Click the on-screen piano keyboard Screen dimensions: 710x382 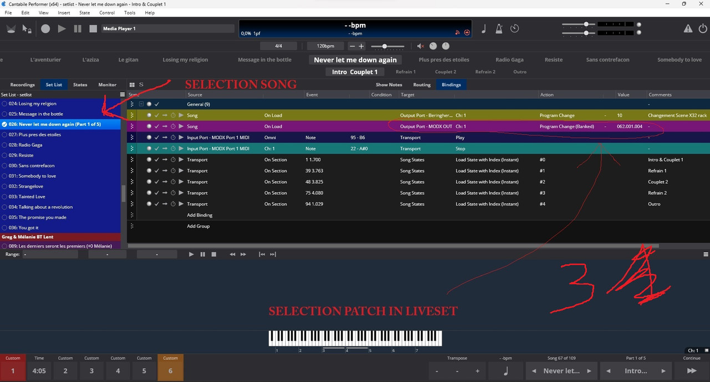click(355, 338)
